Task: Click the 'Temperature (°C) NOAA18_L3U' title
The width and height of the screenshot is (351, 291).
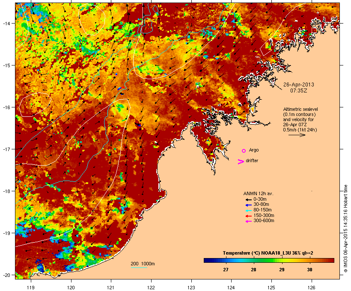Action: click(x=256, y=253)
